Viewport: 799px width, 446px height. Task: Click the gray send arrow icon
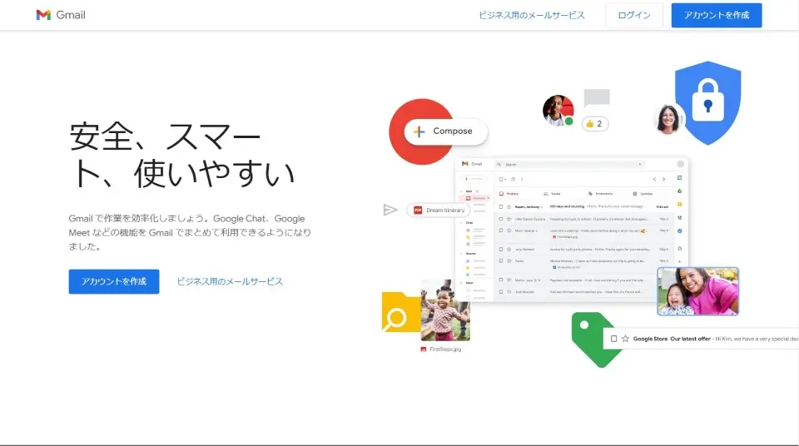390,210
